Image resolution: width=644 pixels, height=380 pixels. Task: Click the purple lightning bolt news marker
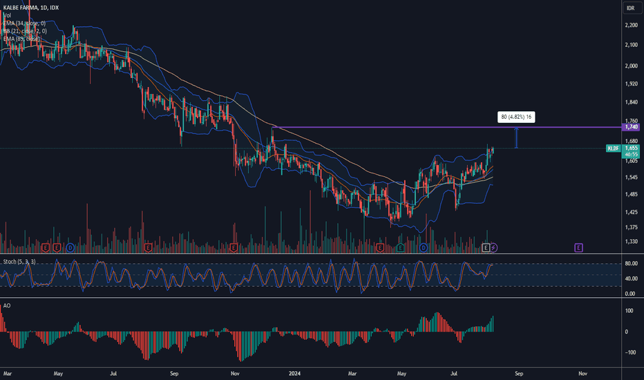tap(493, 248)
